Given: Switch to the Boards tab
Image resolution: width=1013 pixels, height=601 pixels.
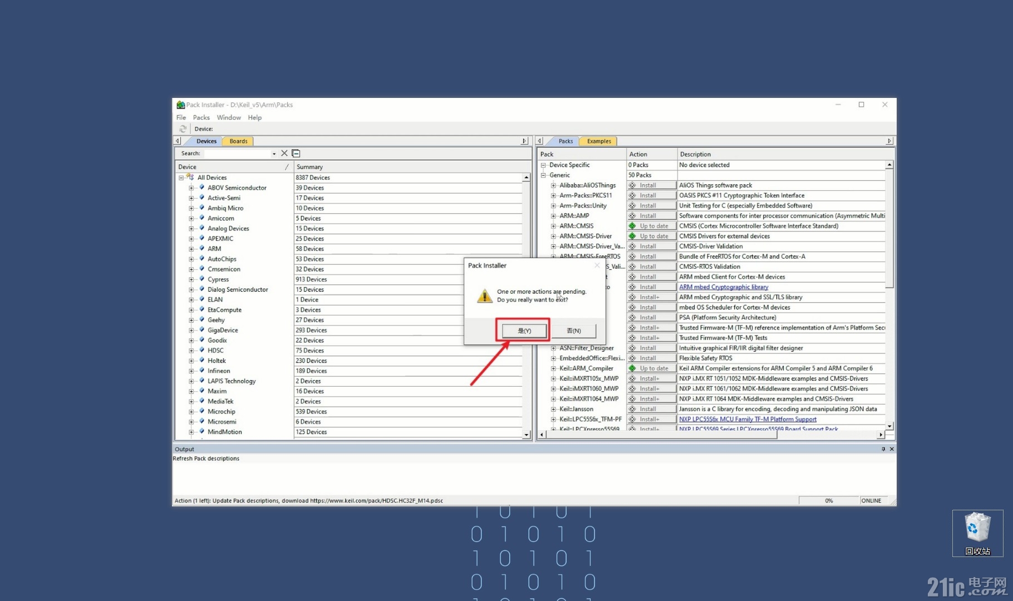Looking at the screenshot, I should [x=238, y=141].
